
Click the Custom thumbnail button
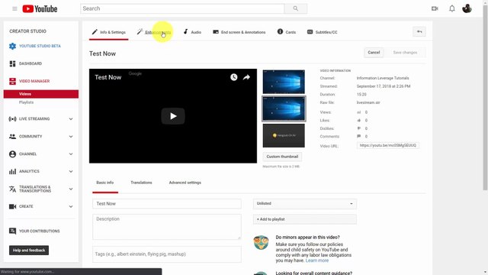coord(282,157)
